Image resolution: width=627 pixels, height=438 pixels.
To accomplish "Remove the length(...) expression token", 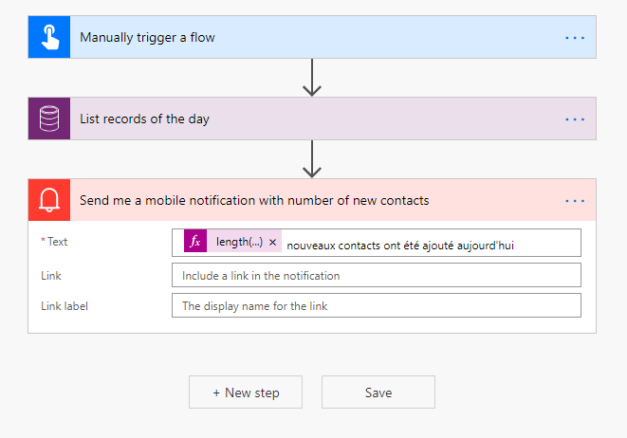I will (x=273, y=243).
